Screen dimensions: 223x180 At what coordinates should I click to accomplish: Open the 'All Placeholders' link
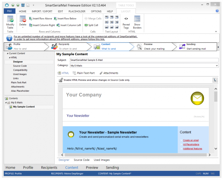pos(191,144)
